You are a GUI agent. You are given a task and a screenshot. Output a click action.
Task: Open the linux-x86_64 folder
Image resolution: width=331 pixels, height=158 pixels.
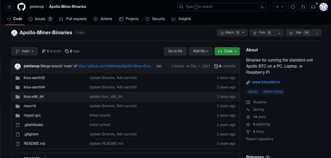(x=34, y=97)
